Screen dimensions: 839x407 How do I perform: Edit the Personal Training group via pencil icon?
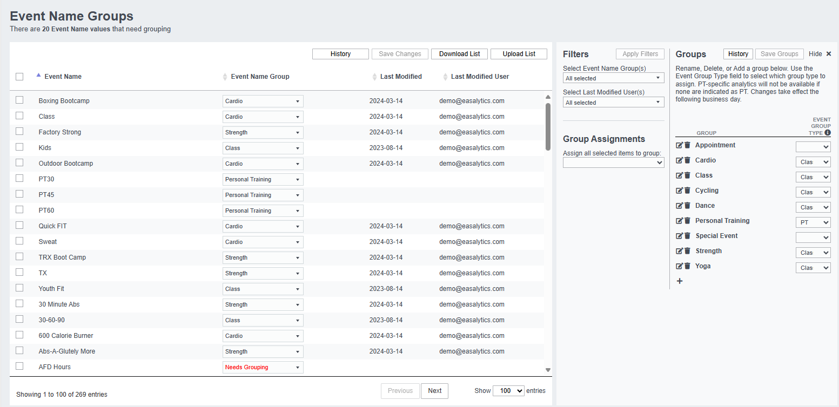click(x=679, y=220)
